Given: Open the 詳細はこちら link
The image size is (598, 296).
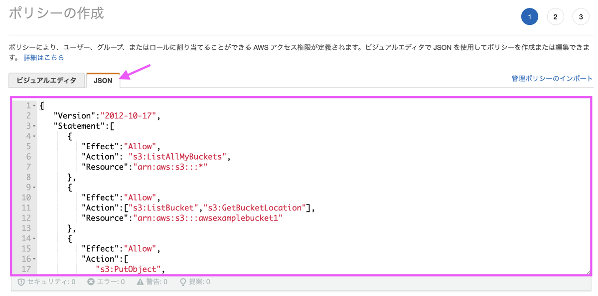Looking at the screenshot, I should [x=44, y=58].
